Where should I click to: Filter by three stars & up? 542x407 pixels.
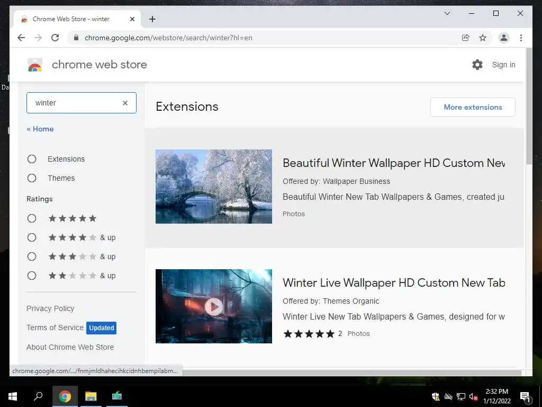point(32,256)
